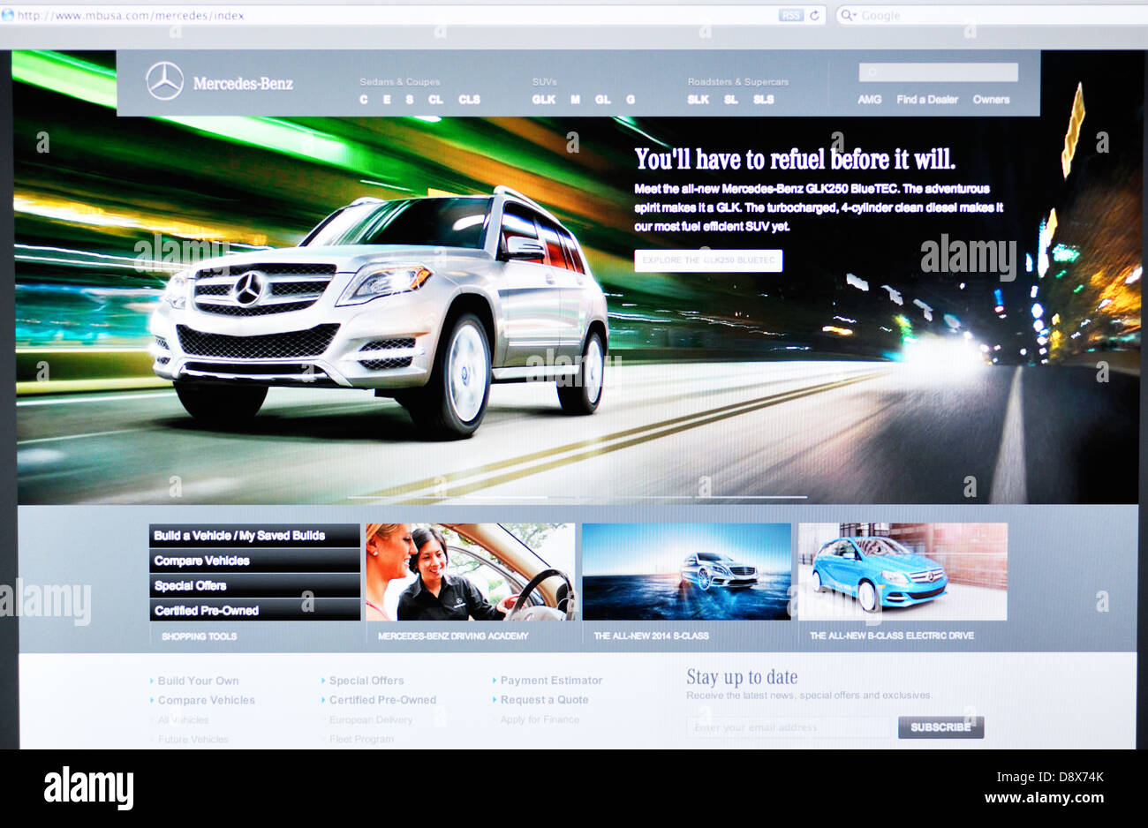The image size is (1148, 828).
Task: Click the Subscribe button
Action: (x=940, y=727)
